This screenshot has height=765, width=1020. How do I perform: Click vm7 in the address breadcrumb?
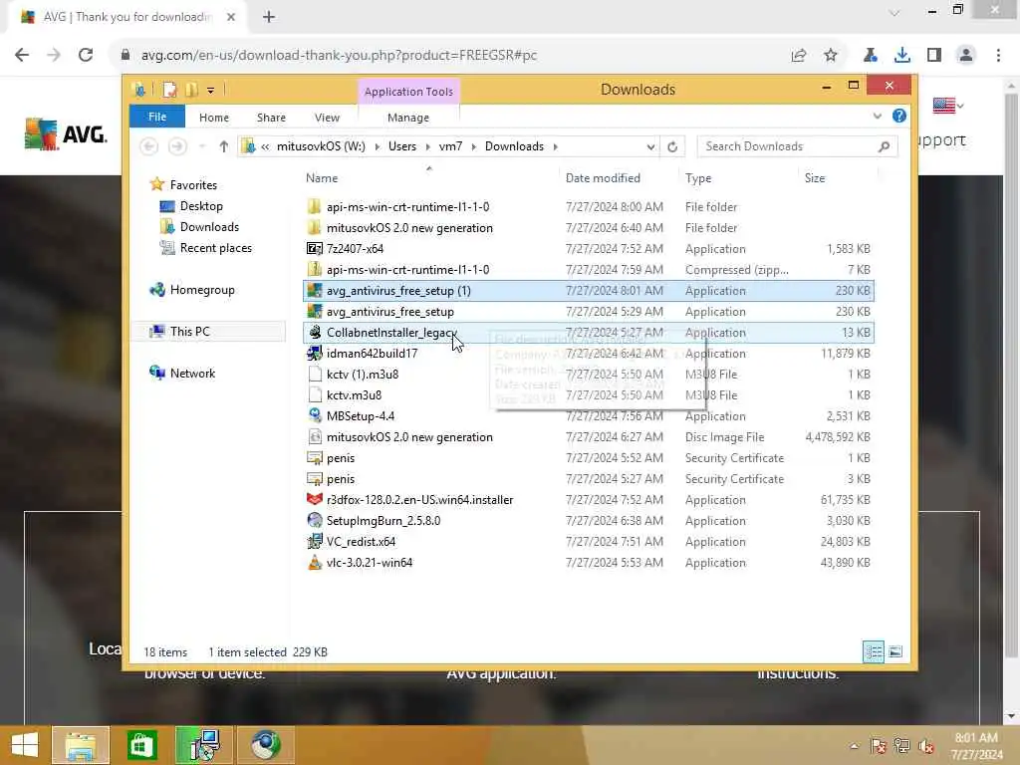pyautogui.click(x=451, y=146)
